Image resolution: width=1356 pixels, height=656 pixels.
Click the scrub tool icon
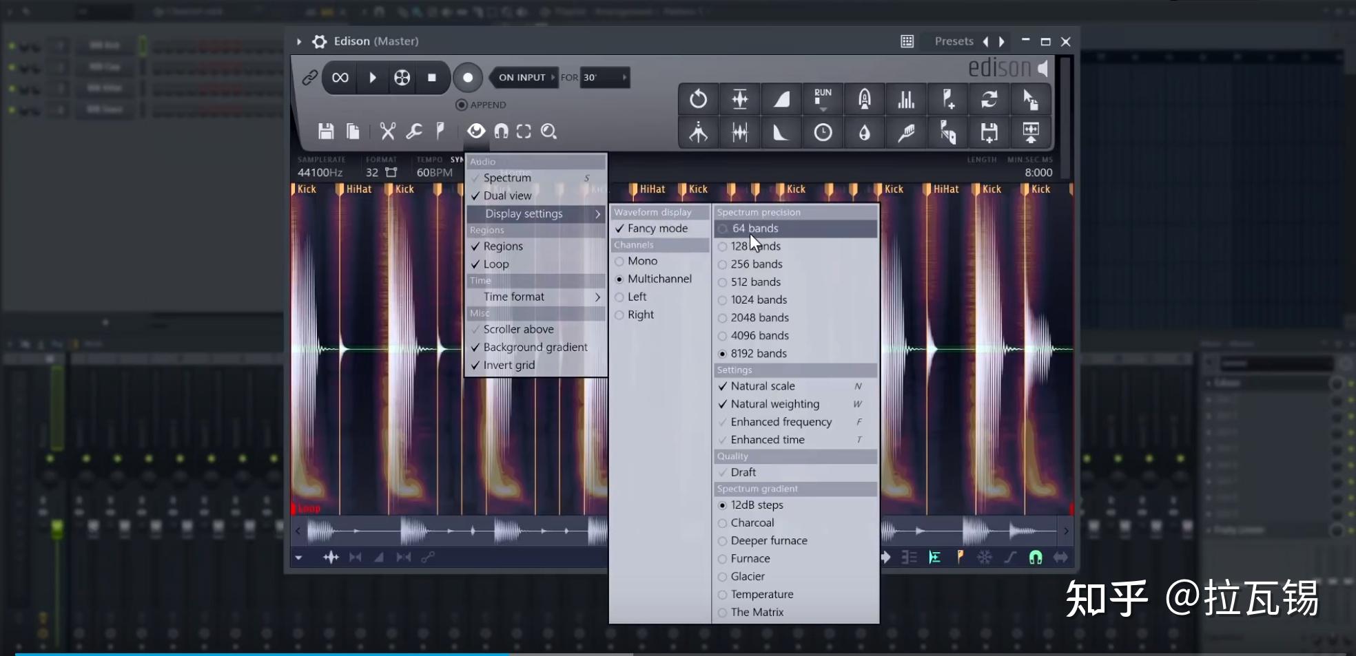pyautogui.click(x=402, y=78)
